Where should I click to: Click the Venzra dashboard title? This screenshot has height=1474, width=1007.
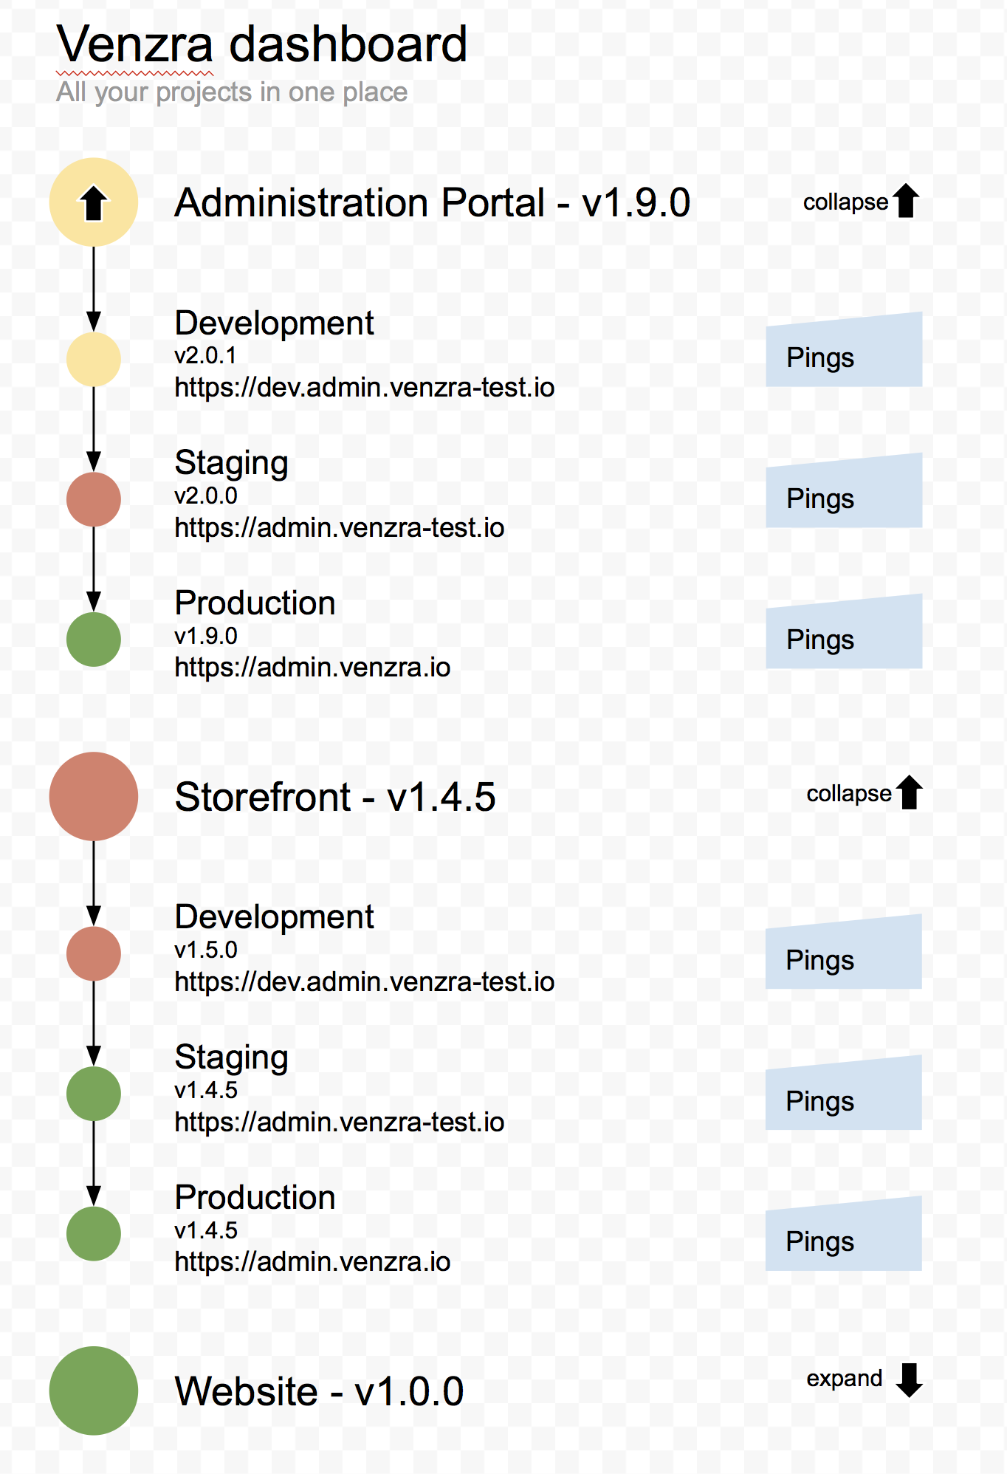coord(262,44)
